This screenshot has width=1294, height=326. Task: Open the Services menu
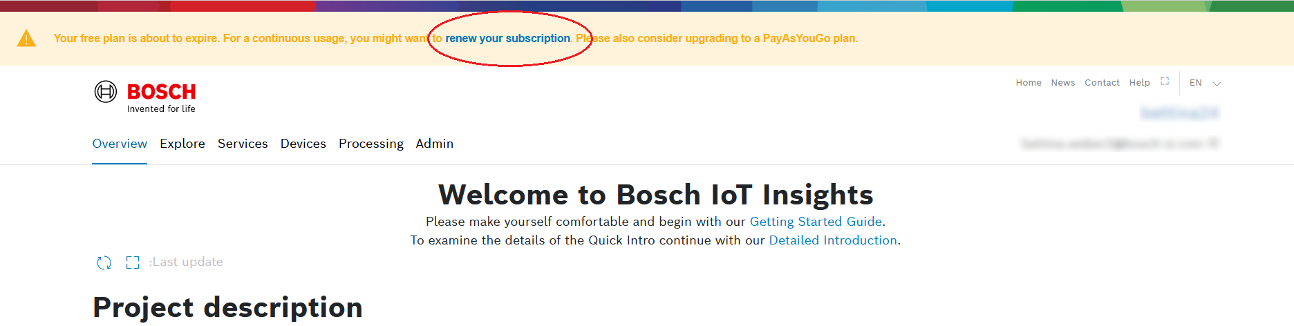pyautogui.click(x=243, y=144)
